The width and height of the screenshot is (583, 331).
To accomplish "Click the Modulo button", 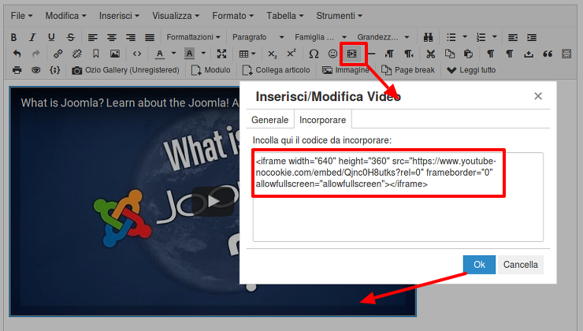I will pos(211,70).
